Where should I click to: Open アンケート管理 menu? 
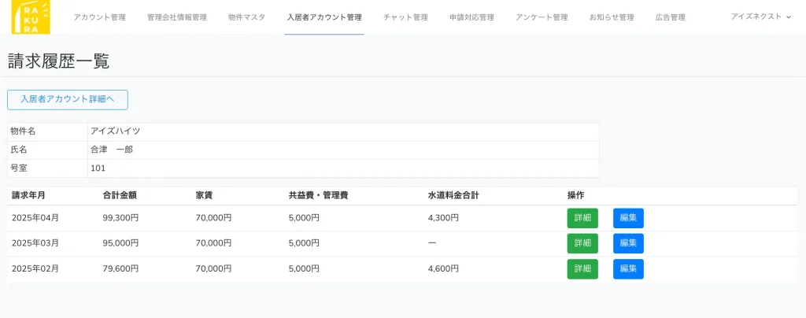pyautogui.click(x=542, y=17)
